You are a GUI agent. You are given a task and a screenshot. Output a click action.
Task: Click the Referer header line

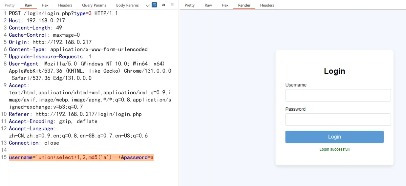click(75, 114)
